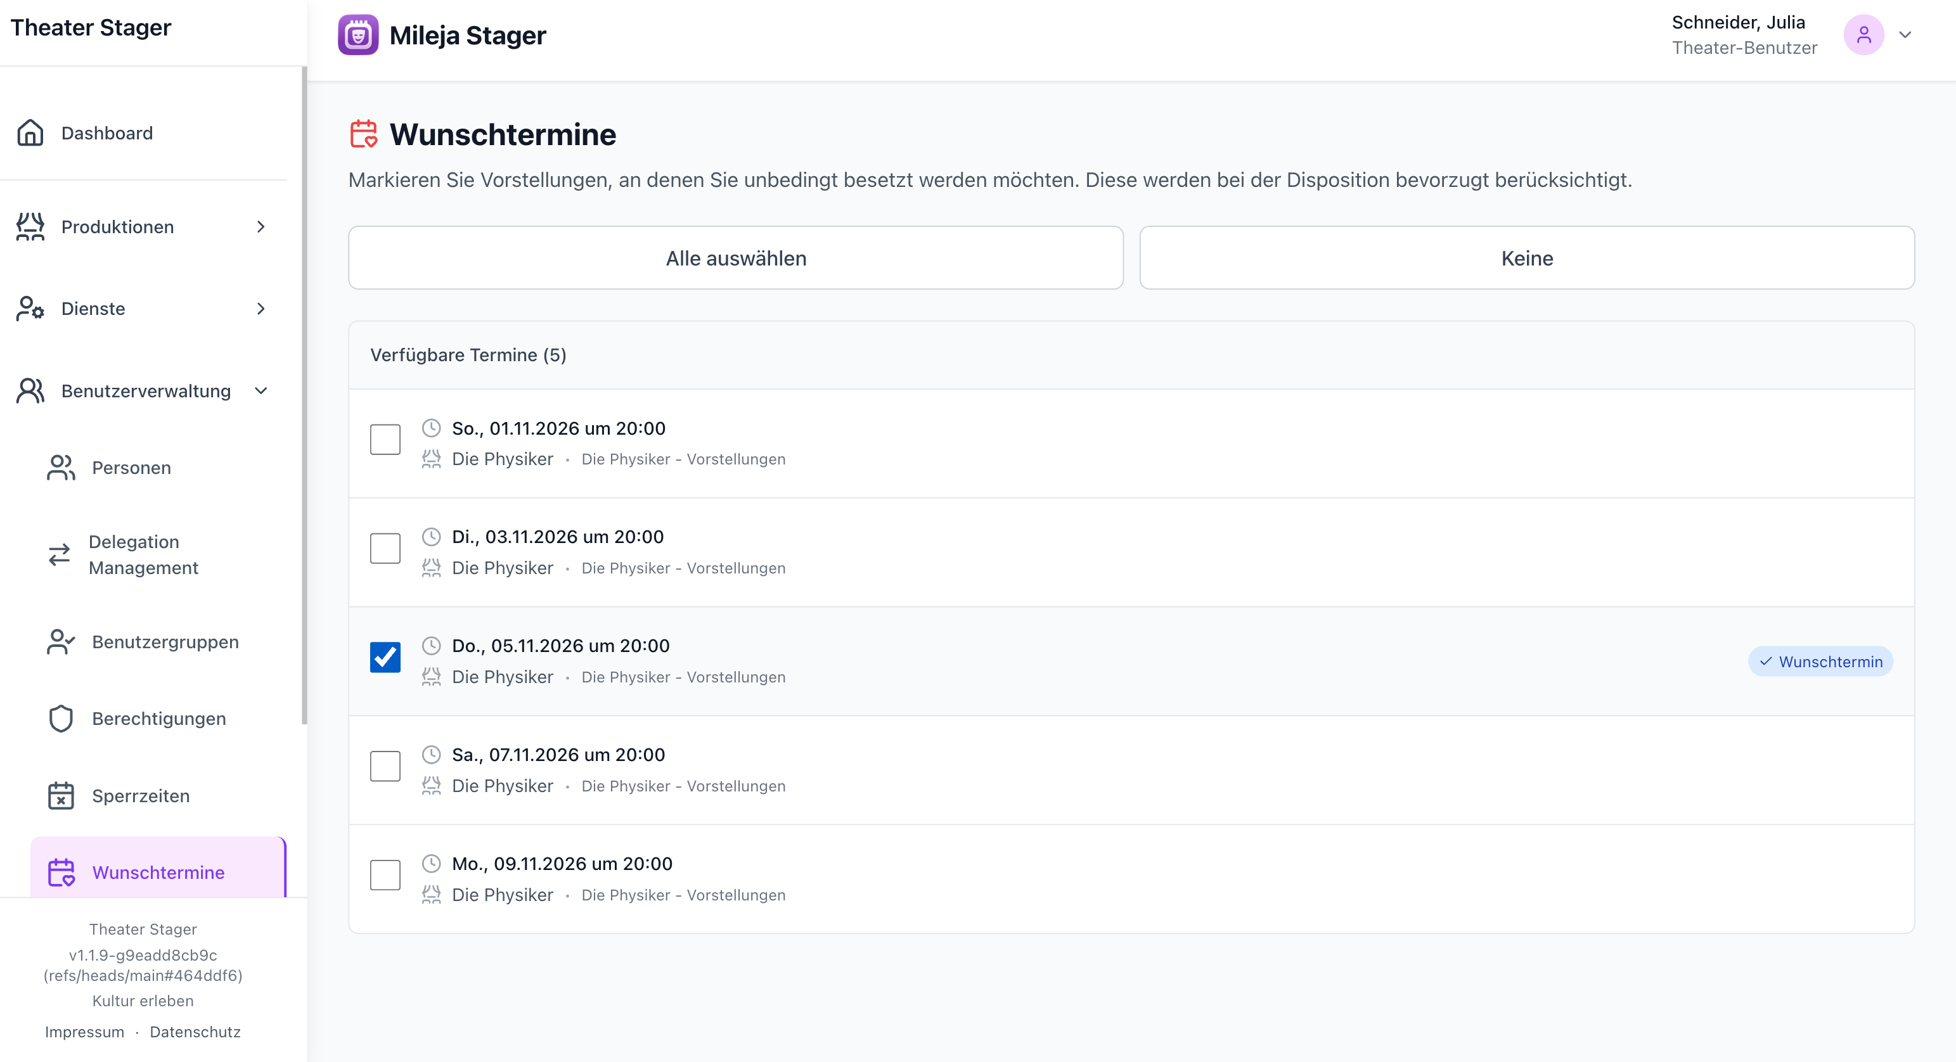Click the Berechtigungen shield icon
The height and width of the screenshot is (1062, 1956).
(x=61, y=719)
